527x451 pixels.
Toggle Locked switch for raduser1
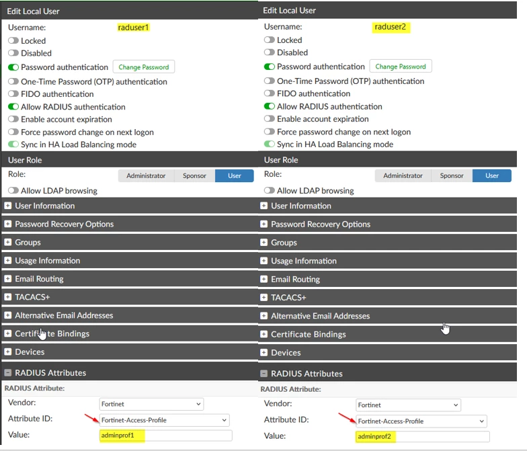click(13, 40)
